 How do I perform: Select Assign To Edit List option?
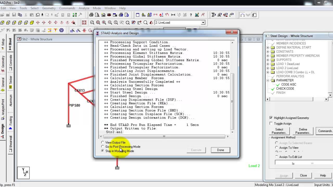coord(277,157)
